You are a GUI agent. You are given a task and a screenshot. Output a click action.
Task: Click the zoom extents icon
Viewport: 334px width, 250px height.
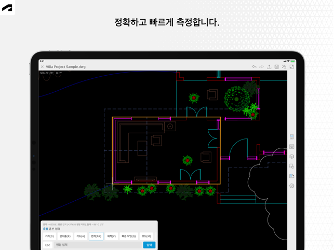coord(284,67)
